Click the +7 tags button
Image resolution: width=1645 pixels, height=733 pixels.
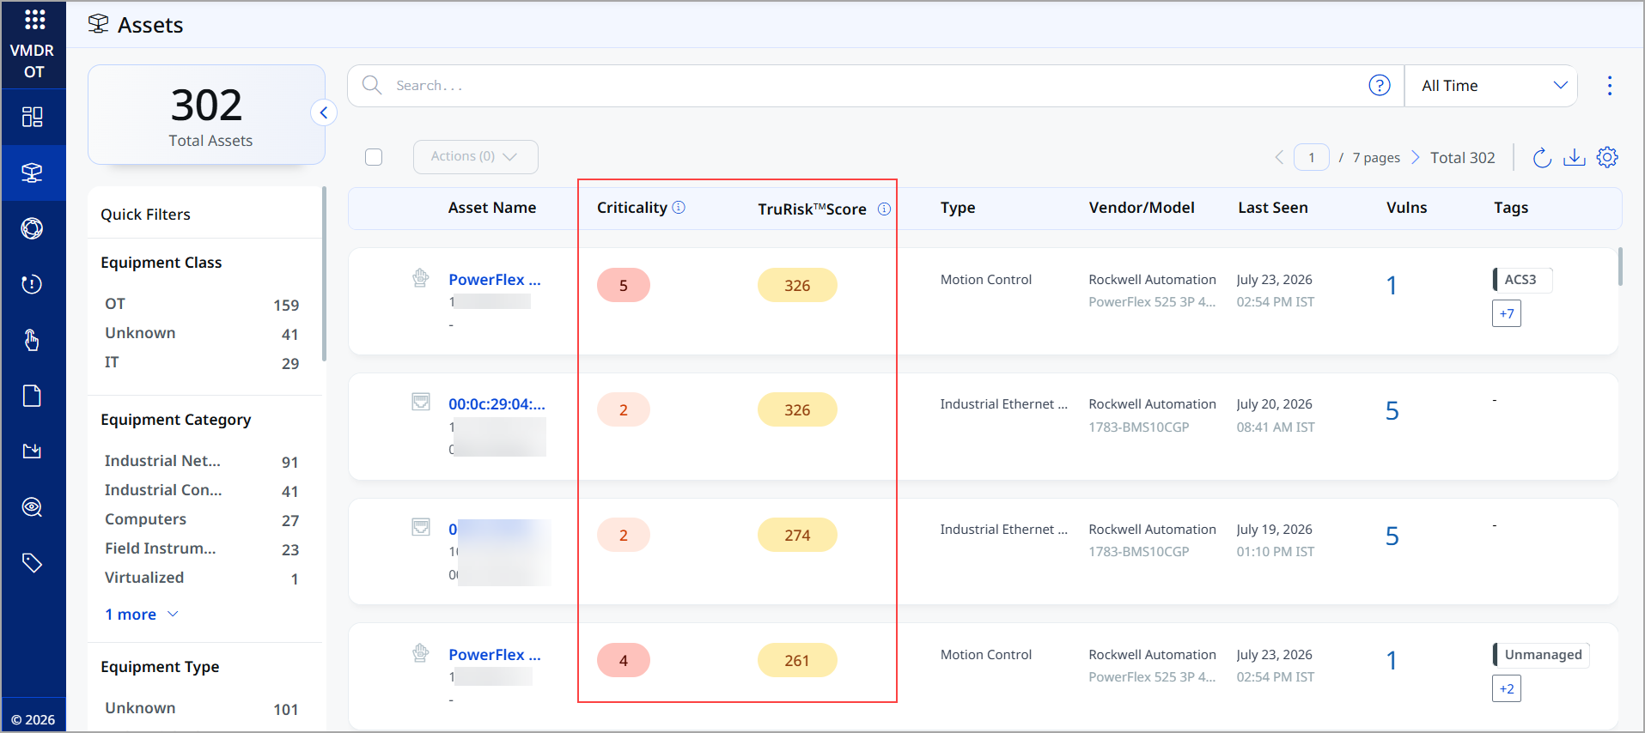1507,313
